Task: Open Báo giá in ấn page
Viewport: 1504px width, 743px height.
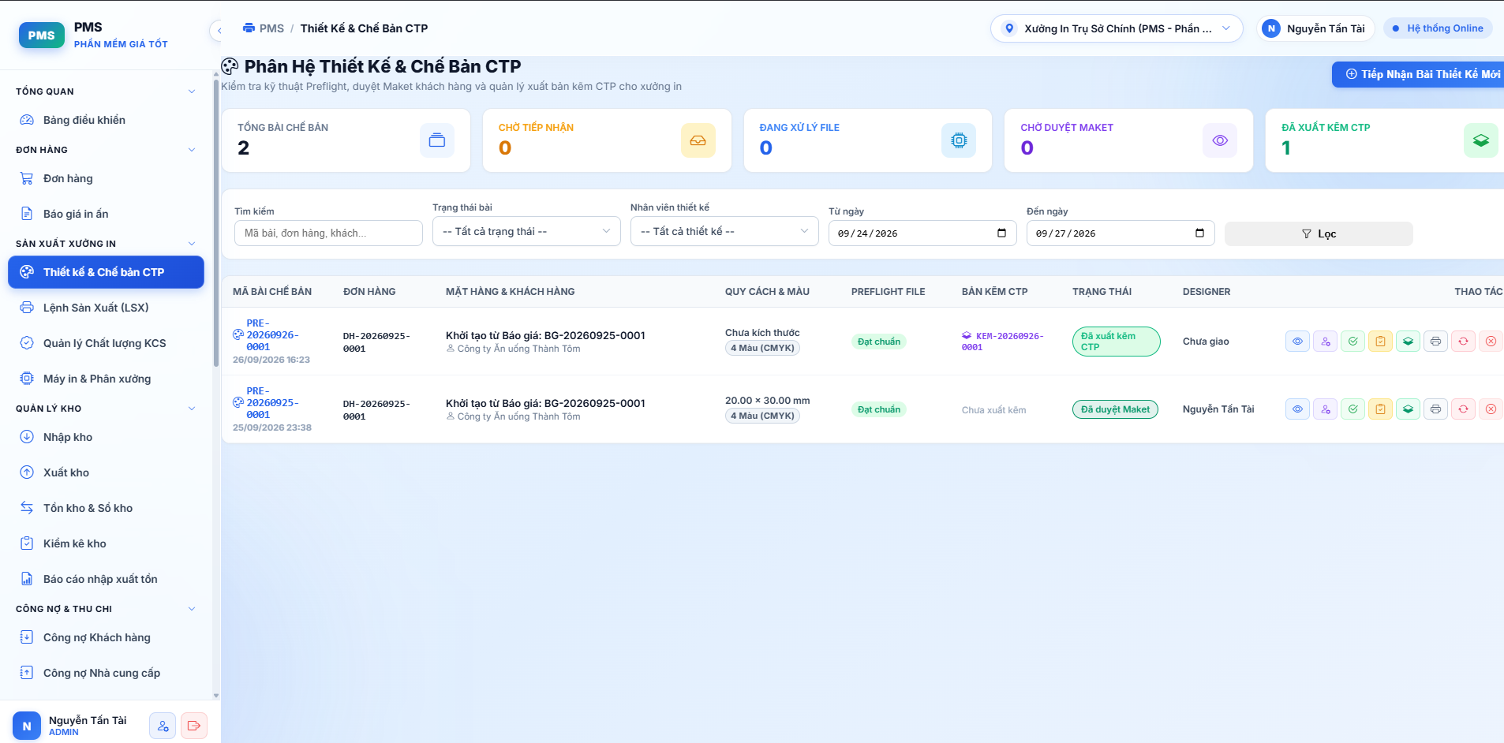Action: [106, 214]
